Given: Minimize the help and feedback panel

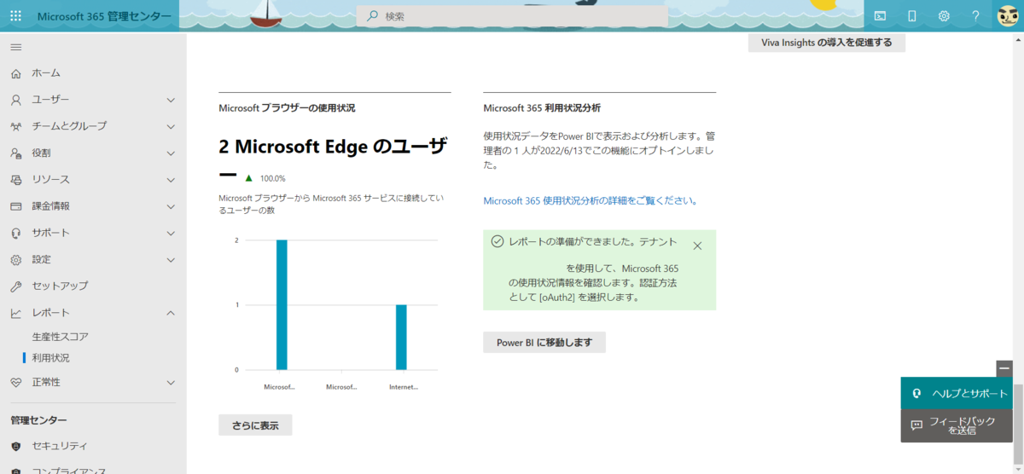Looking at the screenshot, I should (x=1004, y=368).
